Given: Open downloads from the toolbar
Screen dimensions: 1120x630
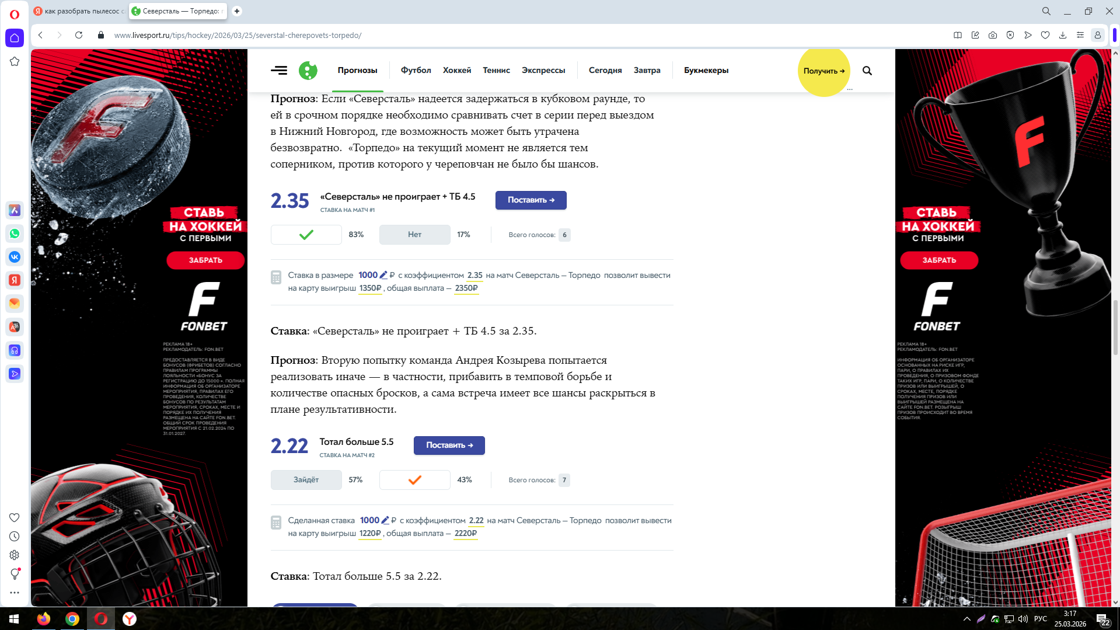Looking at the screenshot, I should [1063, 35].
